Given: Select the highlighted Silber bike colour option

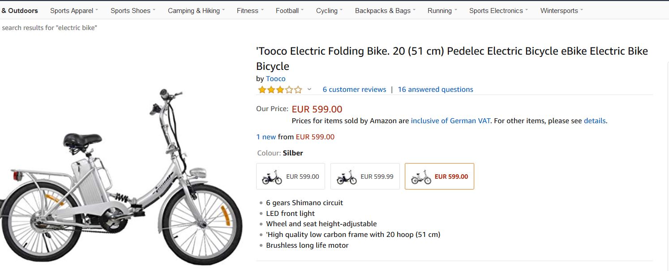Looking at the screenshot, I should tap(439, 176).
